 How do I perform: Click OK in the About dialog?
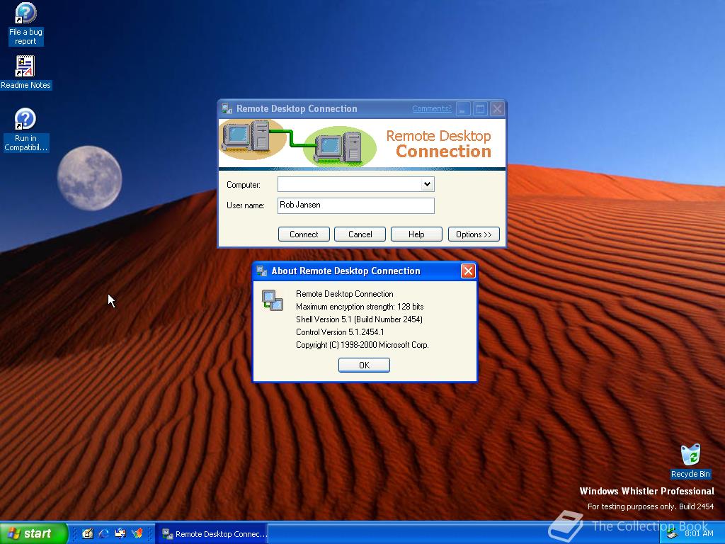click(365, 365)
